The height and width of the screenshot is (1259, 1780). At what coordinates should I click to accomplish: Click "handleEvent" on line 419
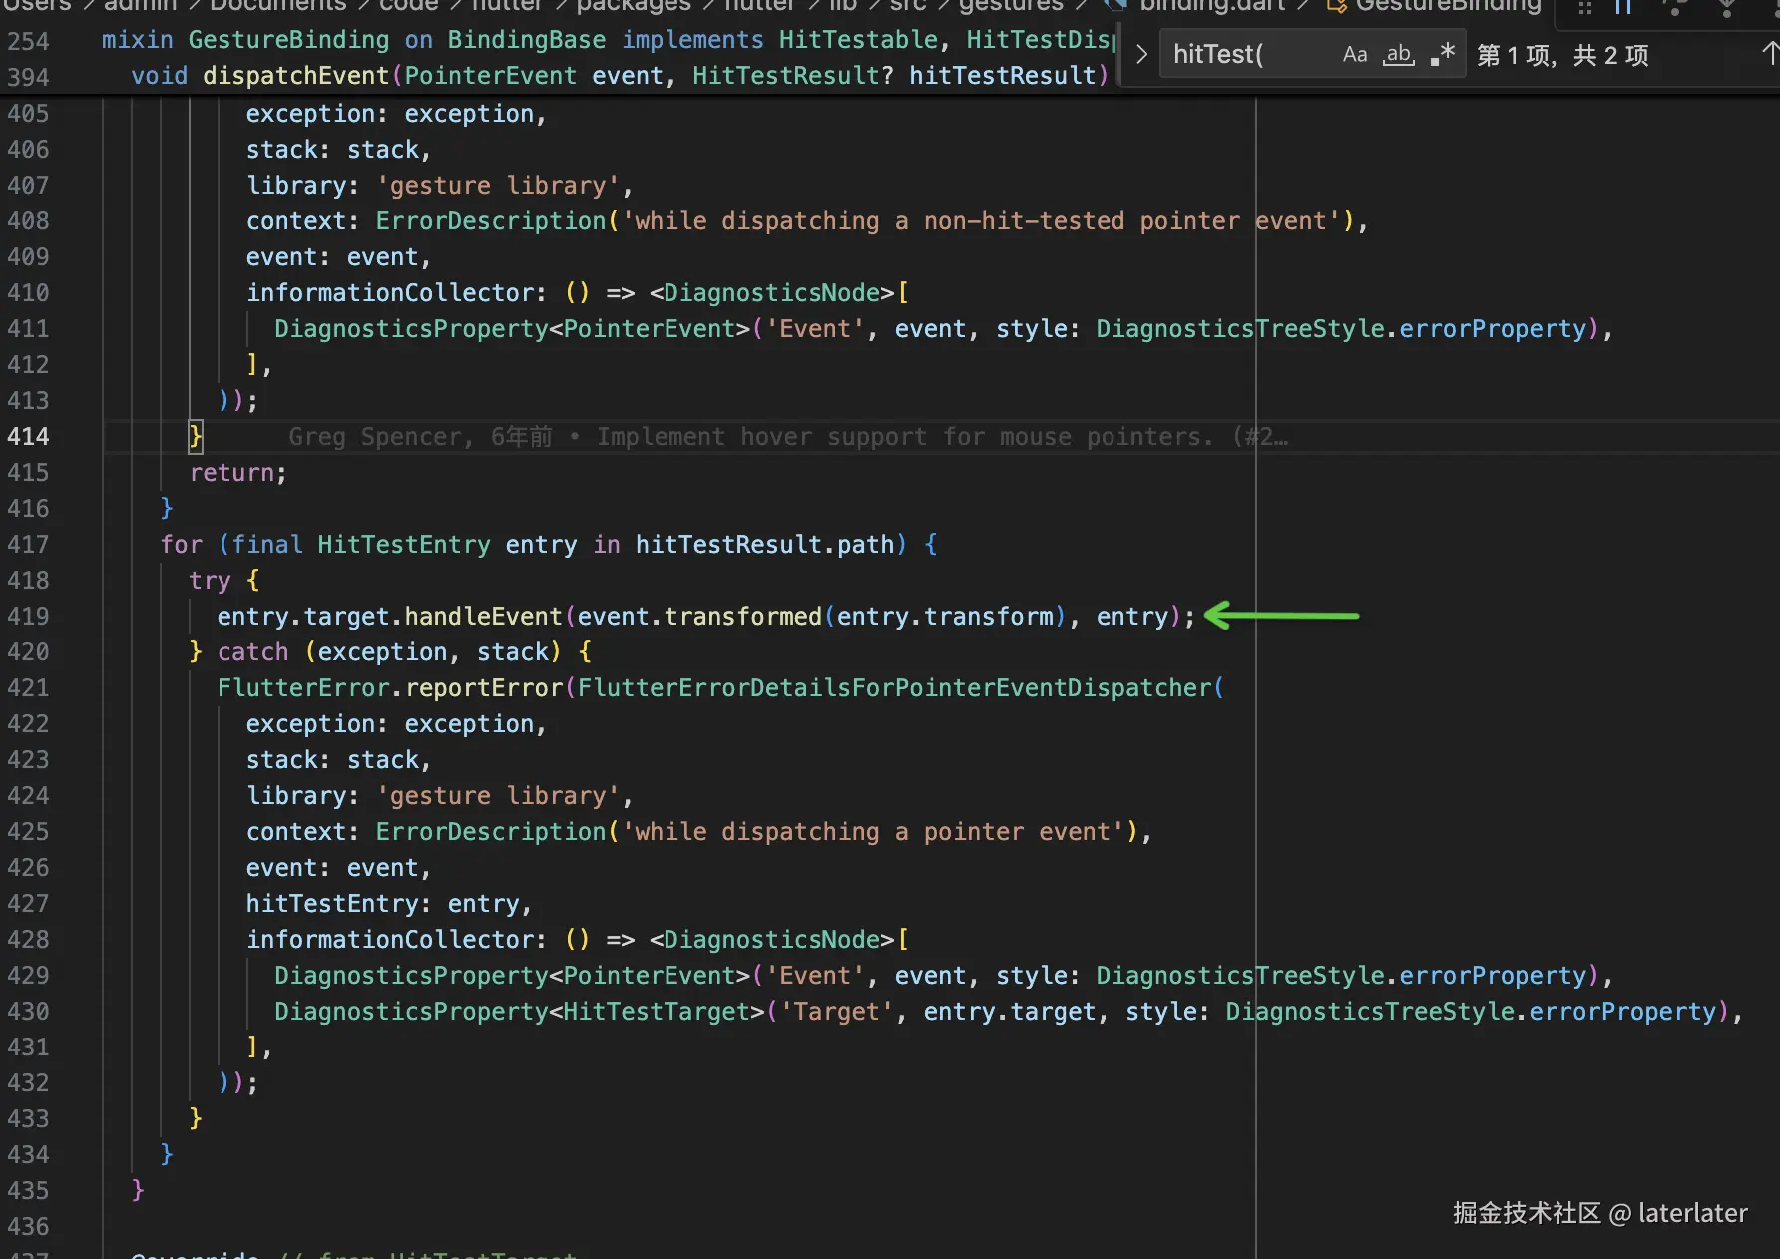[483, 617]
